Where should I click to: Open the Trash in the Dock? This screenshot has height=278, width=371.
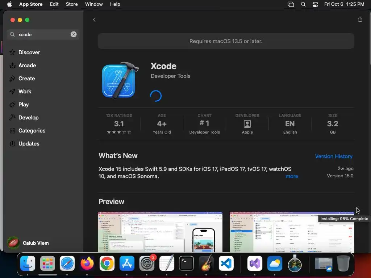(x=343, y=264)
